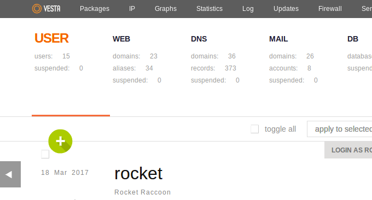Select the USER tab

point(51,38)
